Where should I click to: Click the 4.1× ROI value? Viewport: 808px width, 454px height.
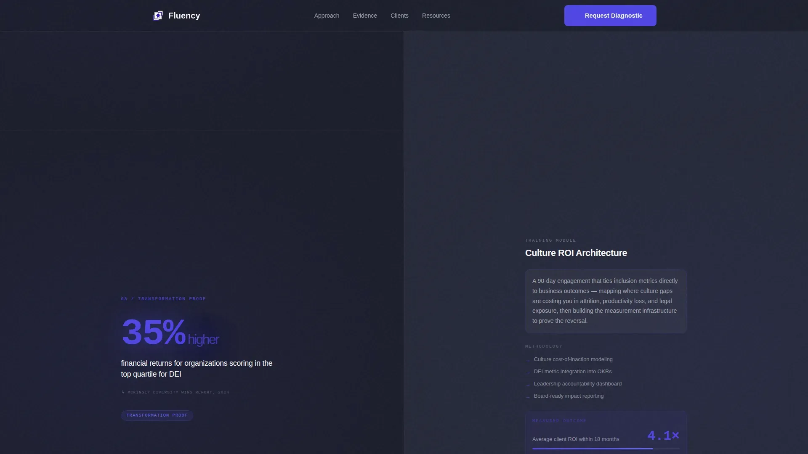[x=663, y=436]
